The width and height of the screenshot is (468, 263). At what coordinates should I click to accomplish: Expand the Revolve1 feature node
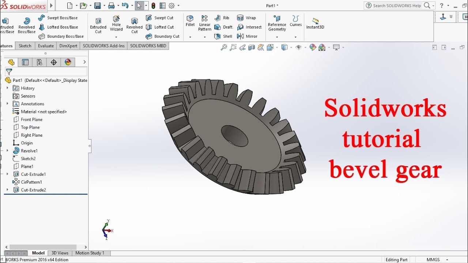point(7,150)
